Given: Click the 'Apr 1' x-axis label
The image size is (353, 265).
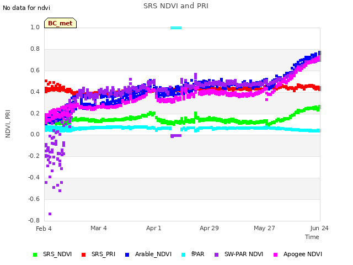Looking at the screenshot, I should tap(154, 228).
